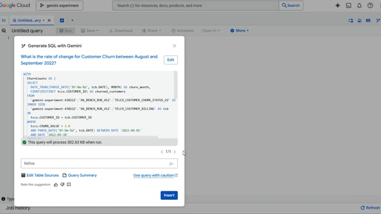Open the home tab icon
Viewport: 381px width, 214px height.
[x=360, y=21]
